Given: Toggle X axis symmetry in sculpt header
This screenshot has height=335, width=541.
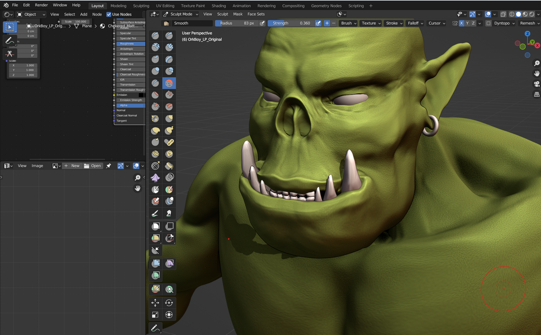Looking at the screenshot, I should tap(461, 23).
